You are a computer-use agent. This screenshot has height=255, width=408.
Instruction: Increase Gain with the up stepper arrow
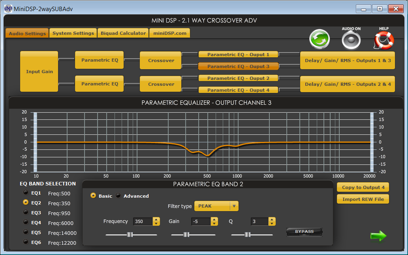[214, 219]
